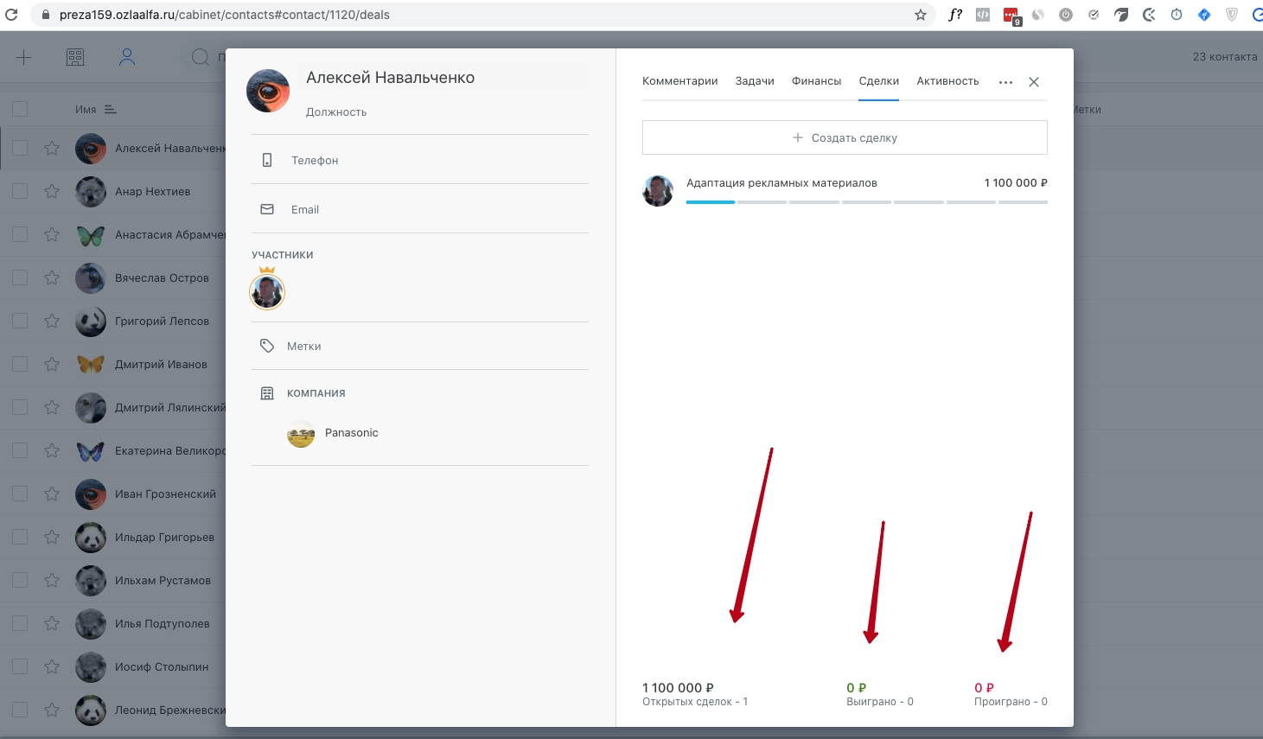This screenshot has width=1263, height=739.
Task: Check the Дмитрий Иванов row checkbox
Action: click(x=20, y=364)
